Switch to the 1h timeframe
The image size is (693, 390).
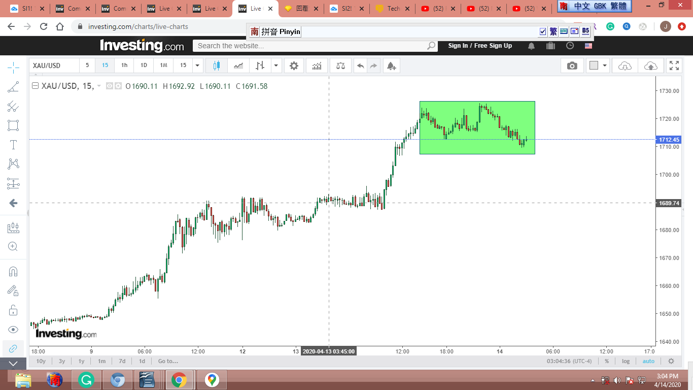tap(124, 66)
